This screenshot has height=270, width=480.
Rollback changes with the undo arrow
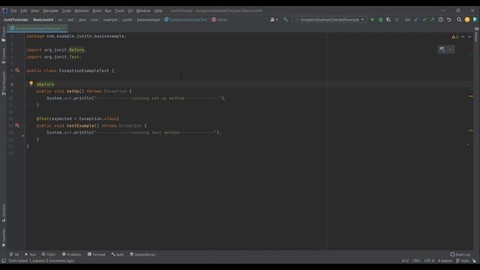tap(449, 19)
